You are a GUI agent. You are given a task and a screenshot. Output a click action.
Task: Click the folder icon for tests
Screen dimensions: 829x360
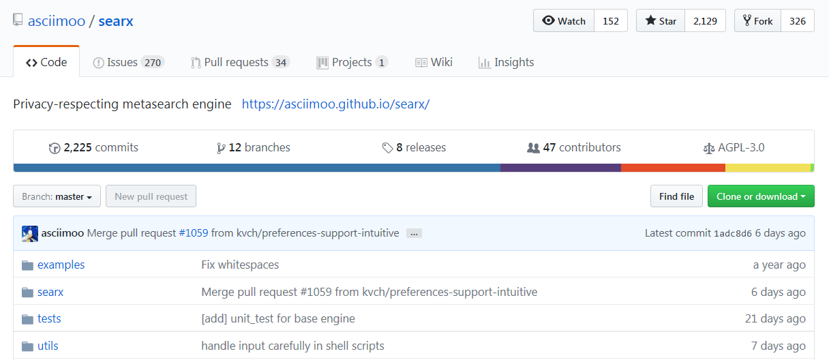click(x=27, y=319)
